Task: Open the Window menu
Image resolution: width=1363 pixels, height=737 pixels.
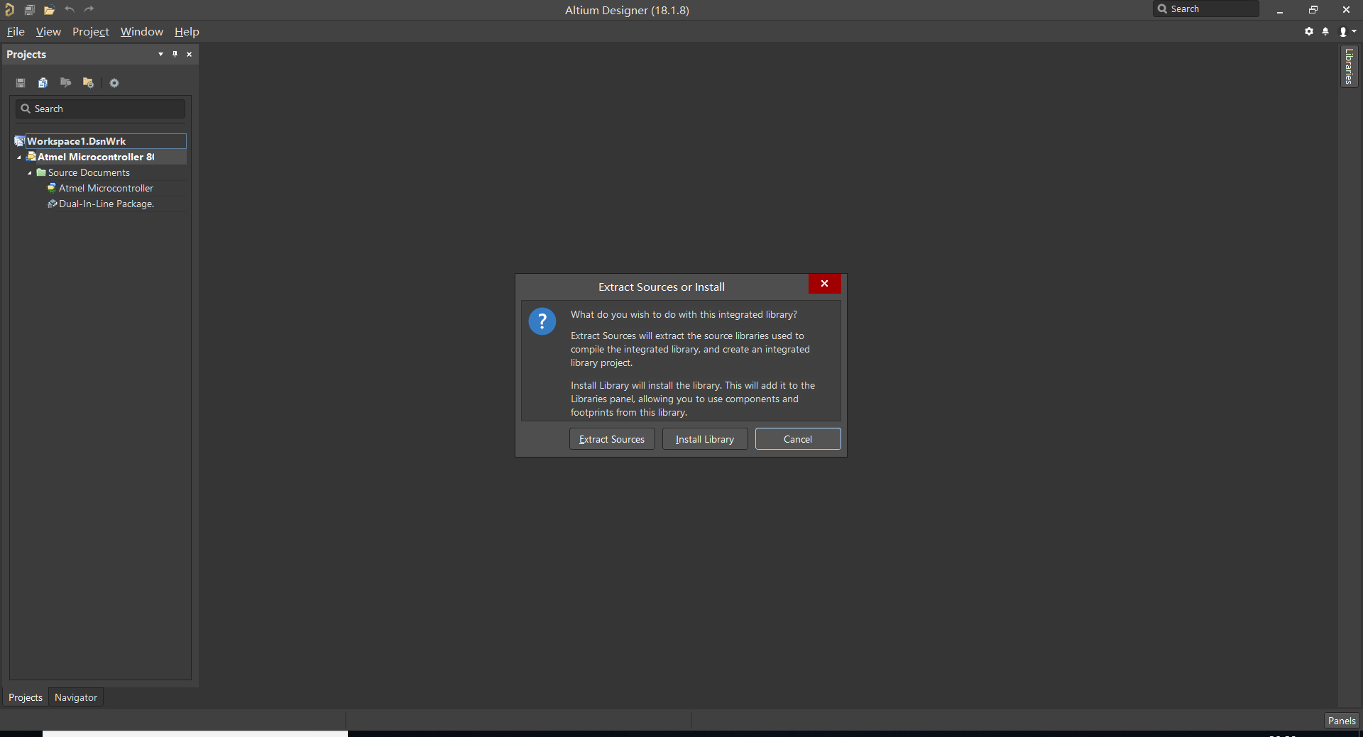Action: point(142,32)
